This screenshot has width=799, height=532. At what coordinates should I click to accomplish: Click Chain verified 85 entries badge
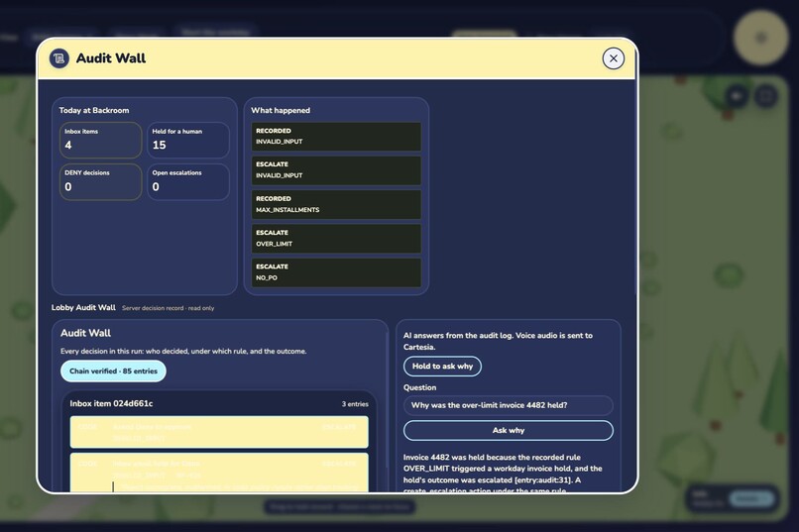pyautogui.click(x=113, y=372)
